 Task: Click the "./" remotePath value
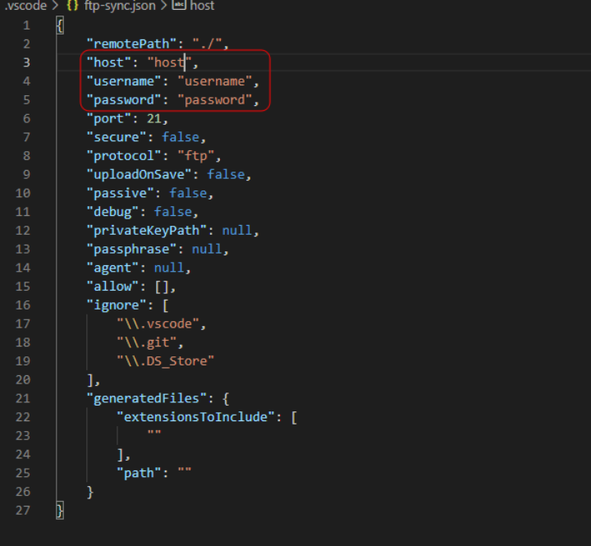(x=207, y=44)
